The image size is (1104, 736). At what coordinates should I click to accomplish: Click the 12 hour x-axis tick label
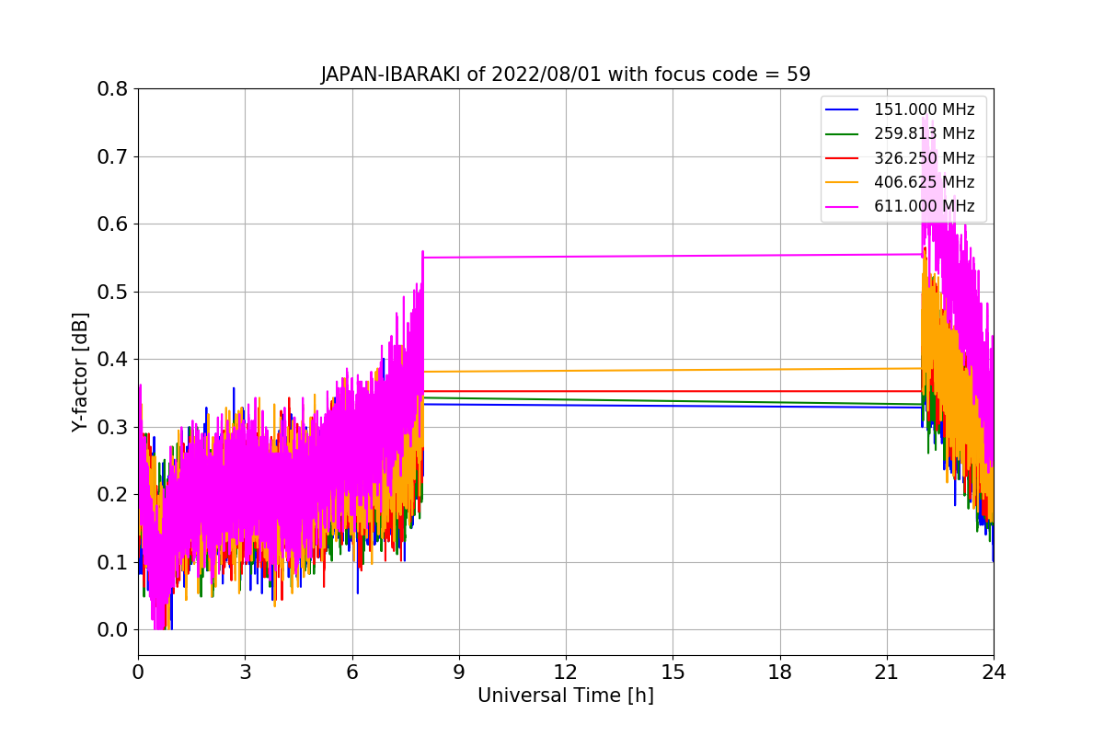566,672
